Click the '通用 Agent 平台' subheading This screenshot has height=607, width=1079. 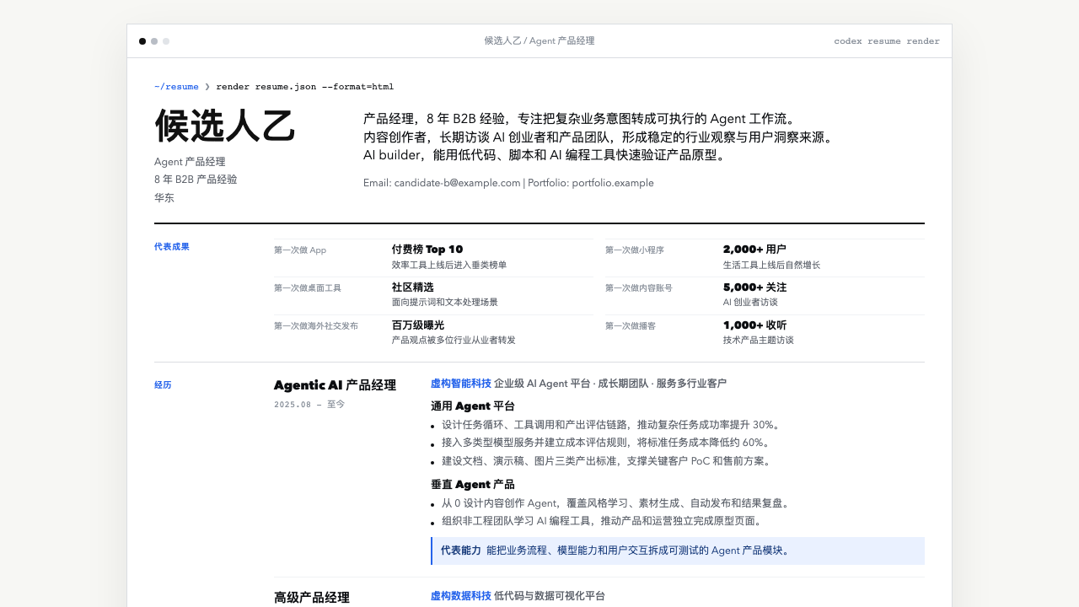[473, 406]
